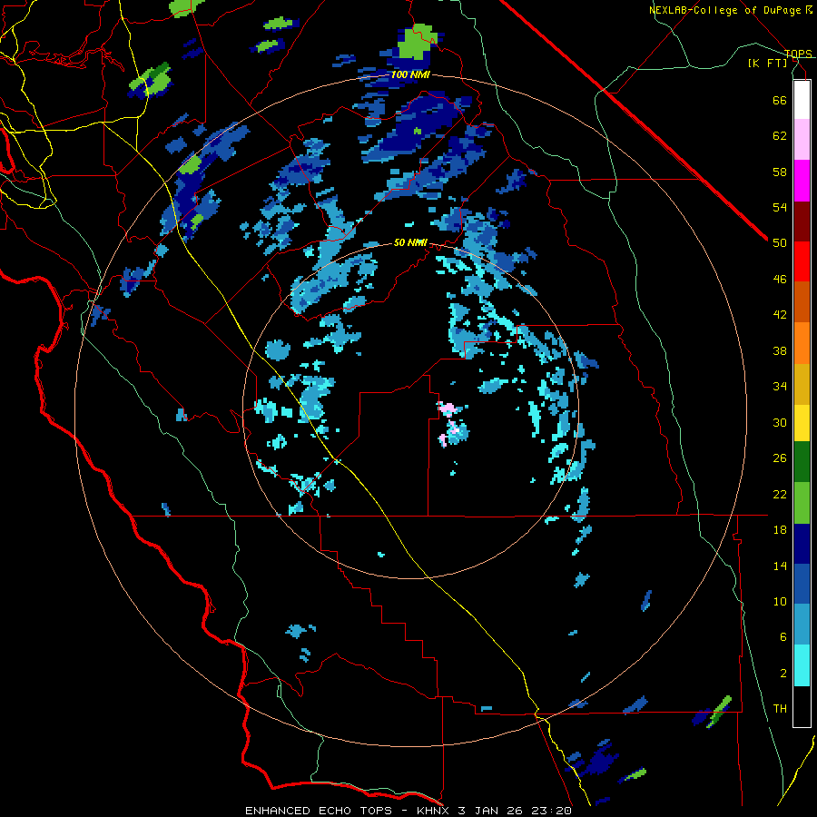Click the TOPS legend title

pos(798,54)
